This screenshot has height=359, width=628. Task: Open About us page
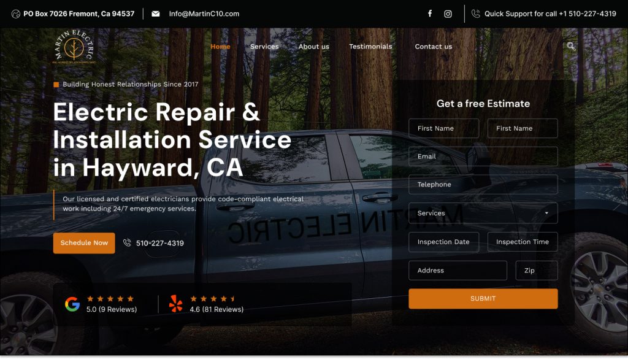[313, 47]
